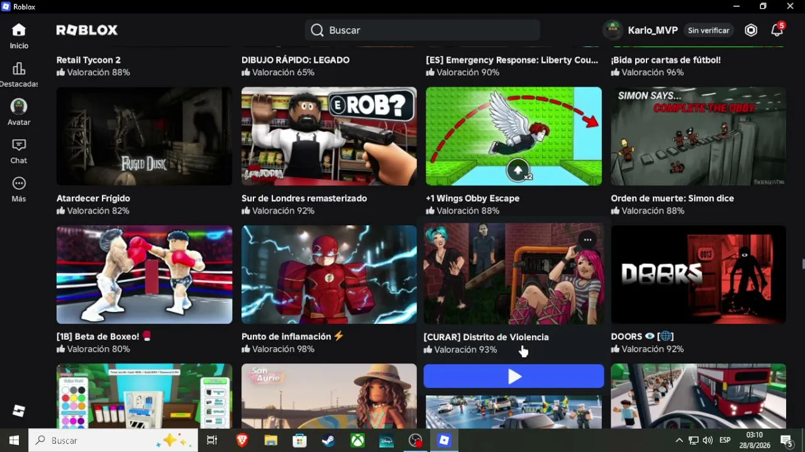This screenshot has height=452, width=805.
Task: Open the DOORS game thumbnail
Action: point(698,274)
